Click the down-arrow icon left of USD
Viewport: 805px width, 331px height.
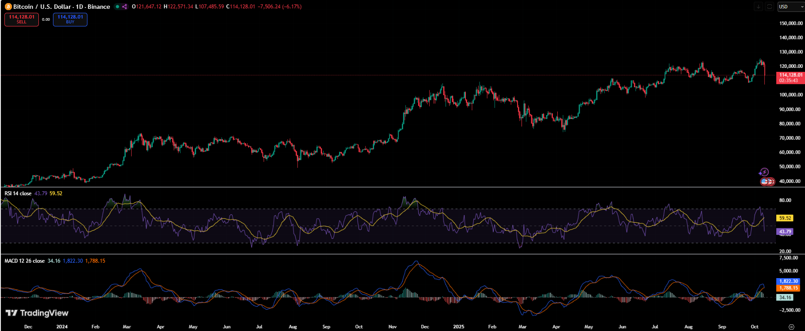coord(758,7)
